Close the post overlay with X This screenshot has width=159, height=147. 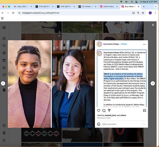153,25
